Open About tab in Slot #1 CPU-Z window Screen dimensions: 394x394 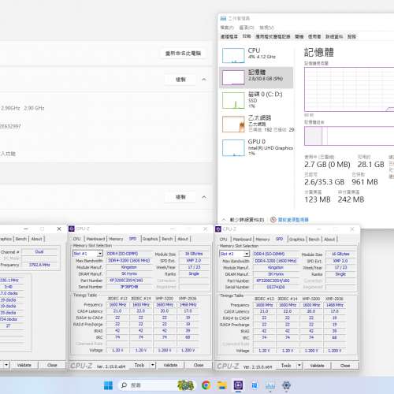(183, 239)
